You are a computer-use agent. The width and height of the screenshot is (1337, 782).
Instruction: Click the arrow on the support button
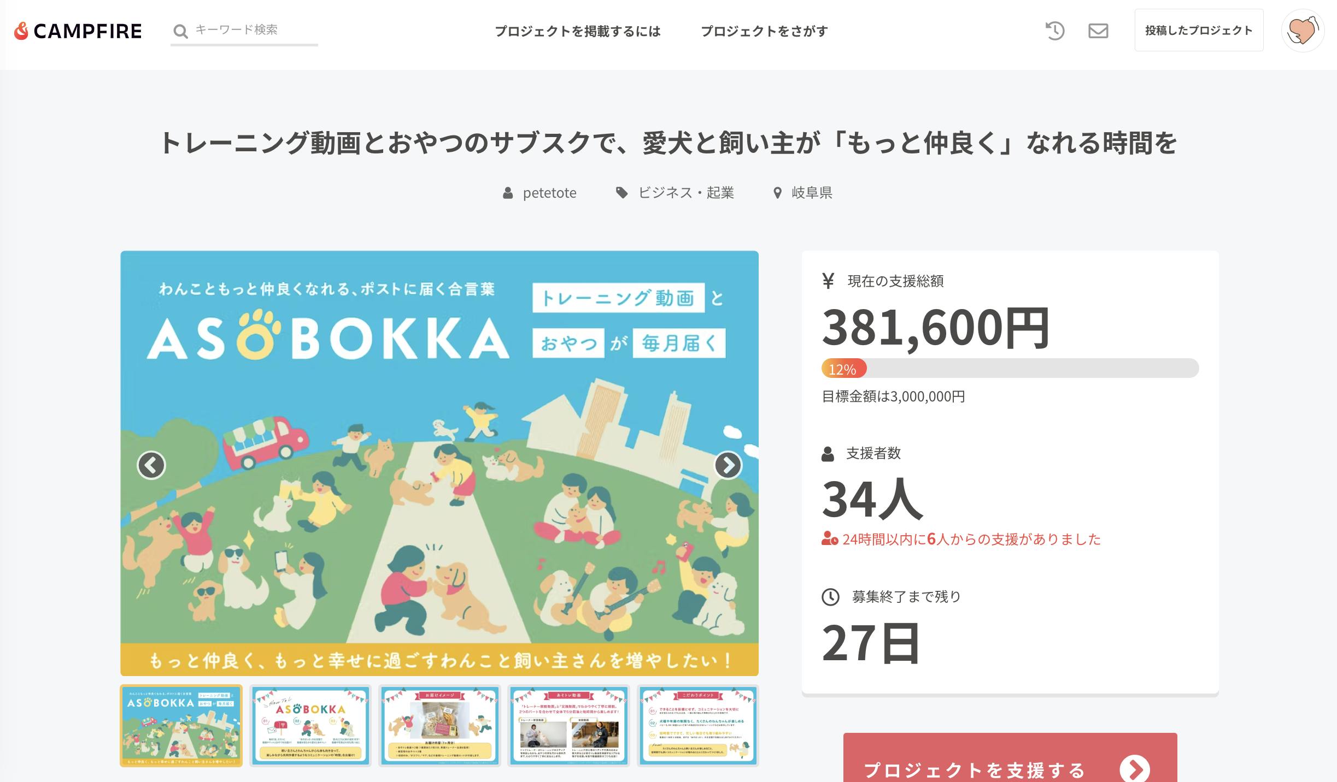click(x=1135, y=769)
